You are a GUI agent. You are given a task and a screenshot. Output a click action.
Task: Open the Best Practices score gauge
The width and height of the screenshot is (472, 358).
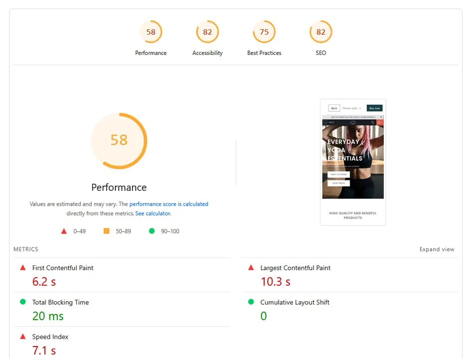264,32
